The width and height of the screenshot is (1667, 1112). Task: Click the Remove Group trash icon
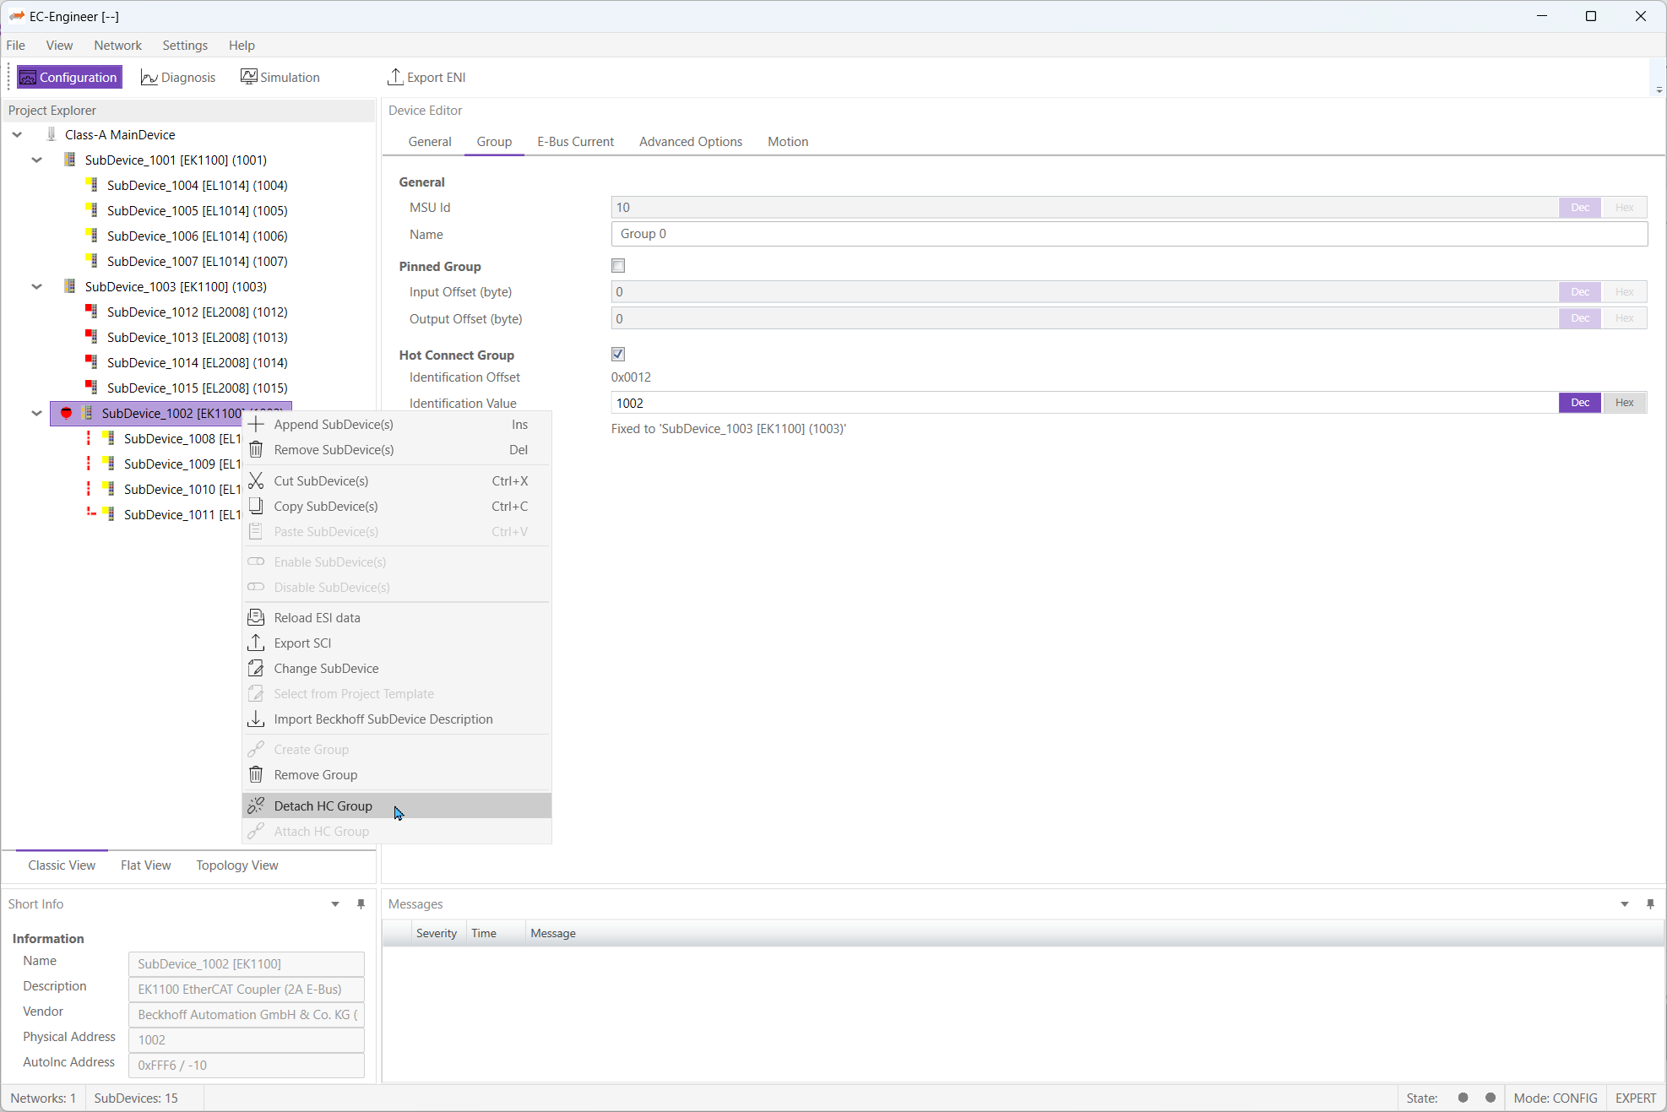256,774
